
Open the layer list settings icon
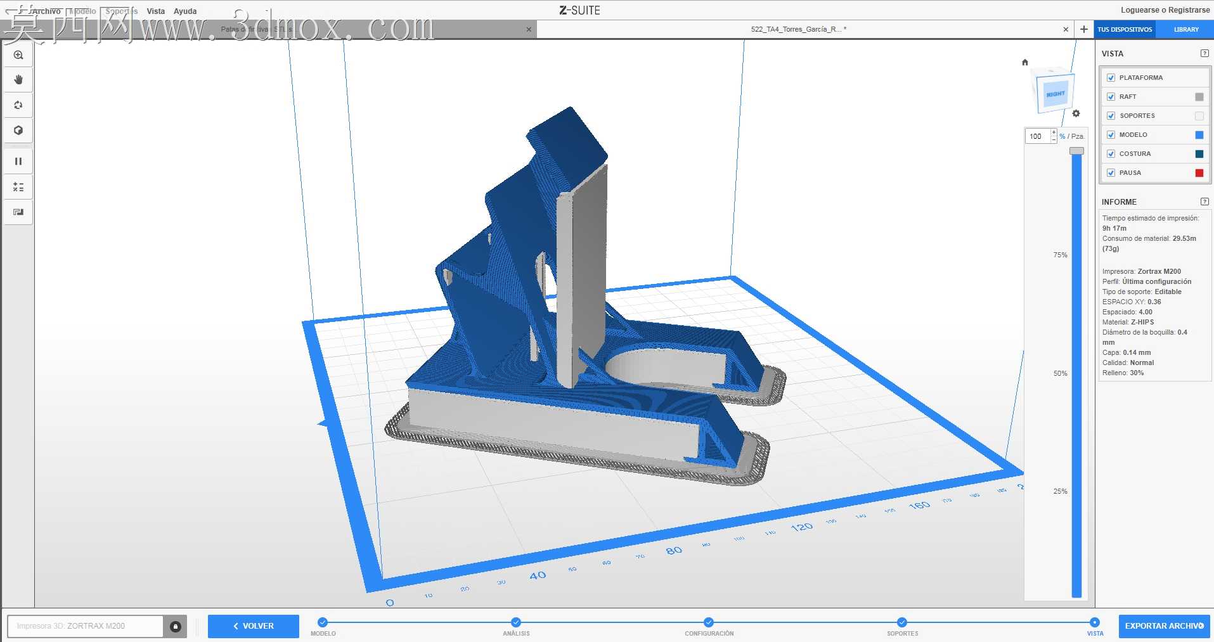18,187
